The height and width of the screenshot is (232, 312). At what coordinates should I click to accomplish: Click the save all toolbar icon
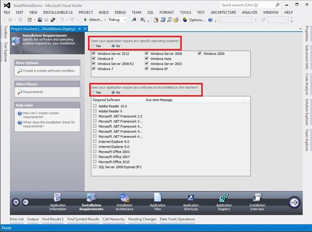(53, 20)
